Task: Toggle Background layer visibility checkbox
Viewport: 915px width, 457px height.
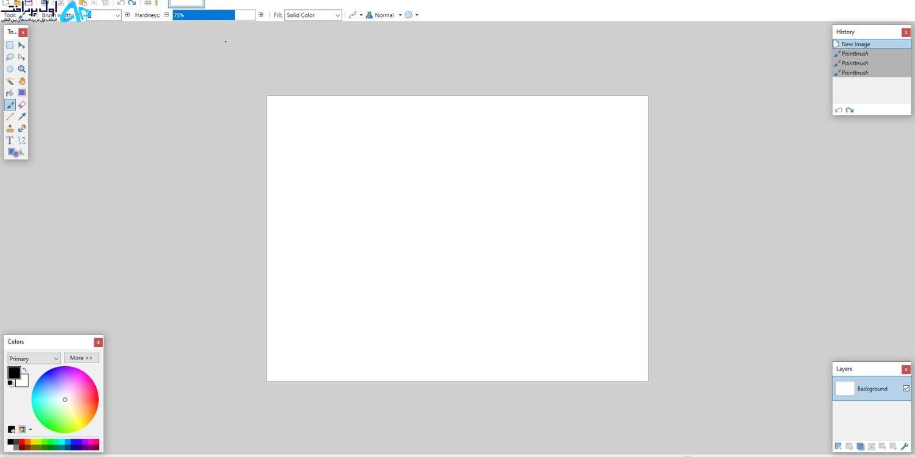Action: tap(906, 388)
